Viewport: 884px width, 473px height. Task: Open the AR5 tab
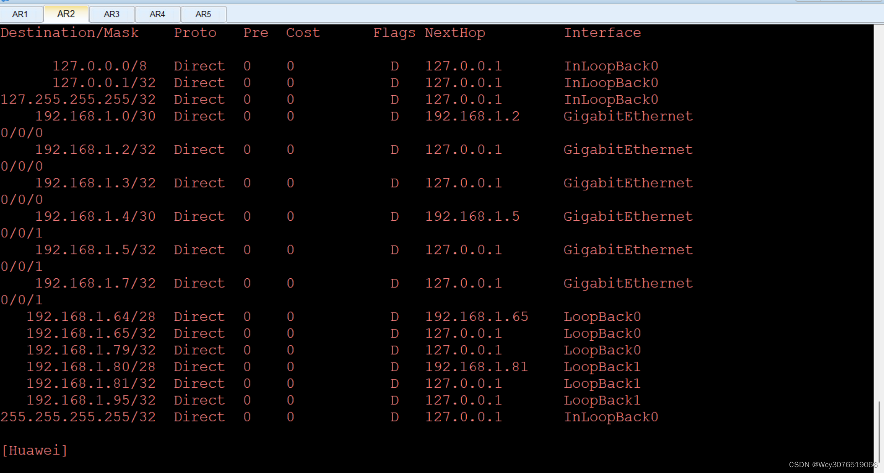[x=203, y=14]
